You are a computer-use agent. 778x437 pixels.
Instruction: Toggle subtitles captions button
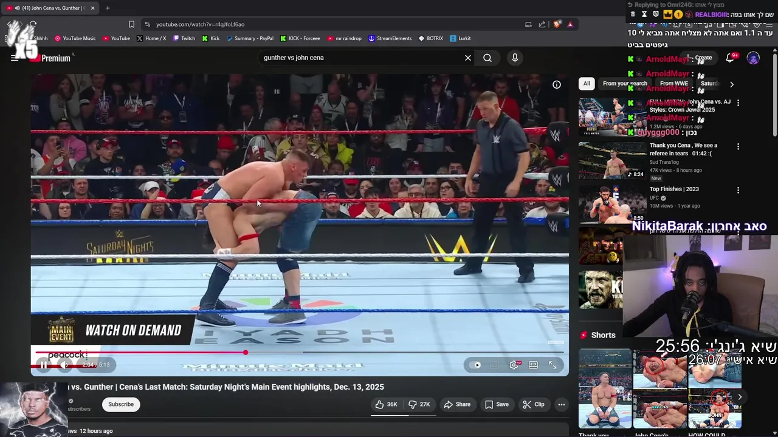(495, 365)
